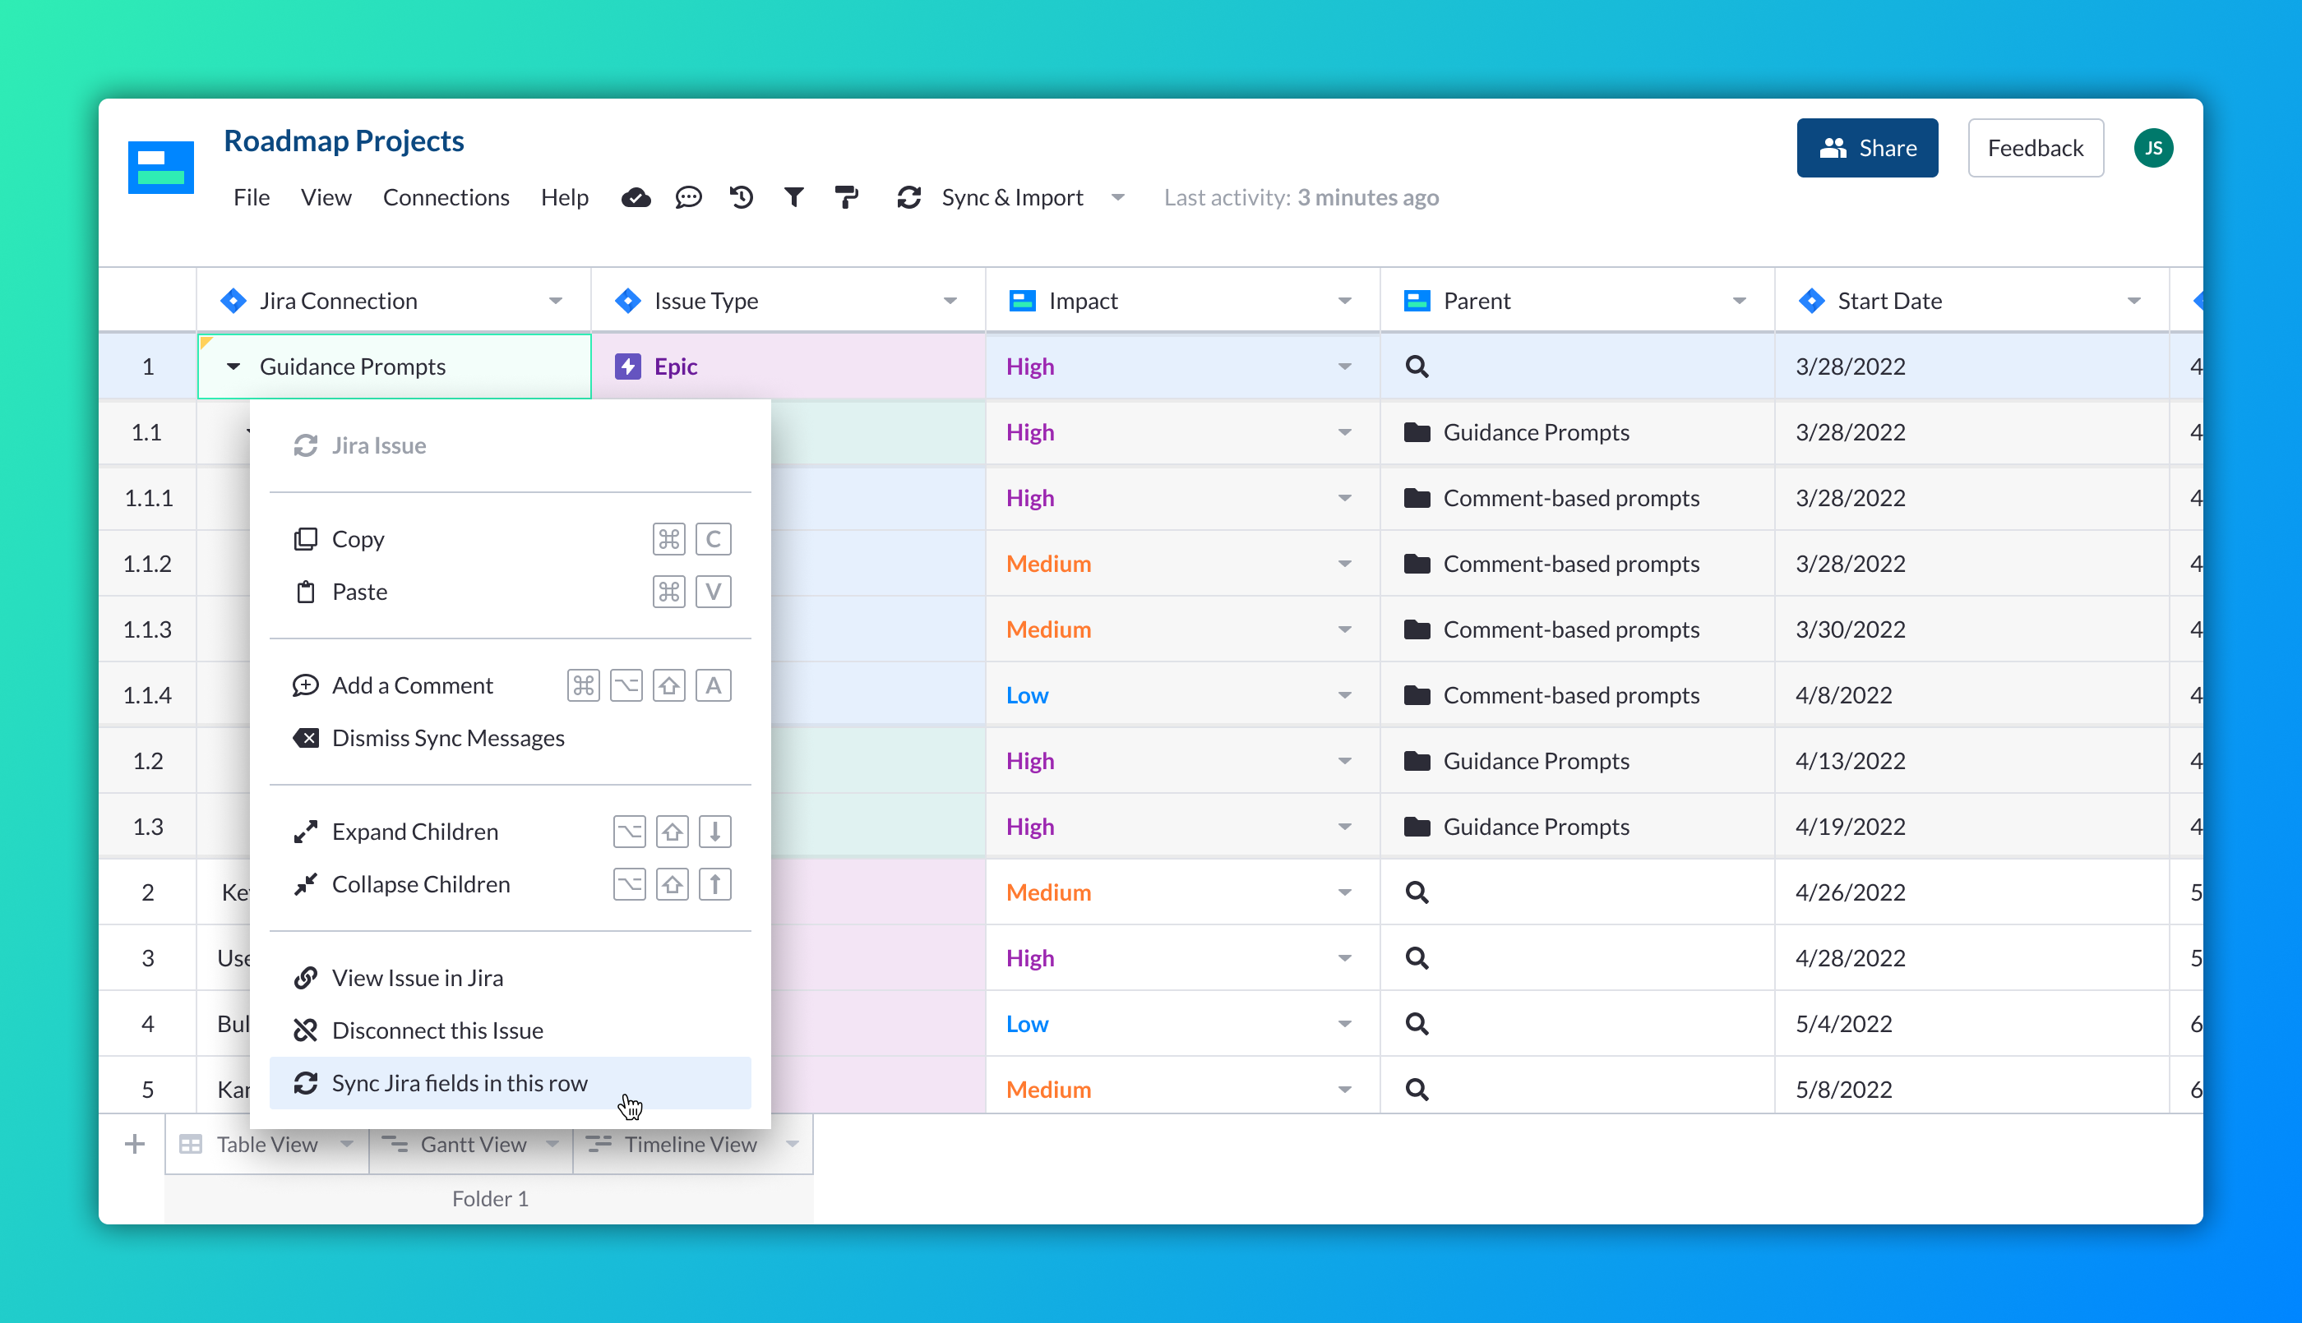Click the filter icon in the toolbar

pyautogui.click(x=793, y=197)
